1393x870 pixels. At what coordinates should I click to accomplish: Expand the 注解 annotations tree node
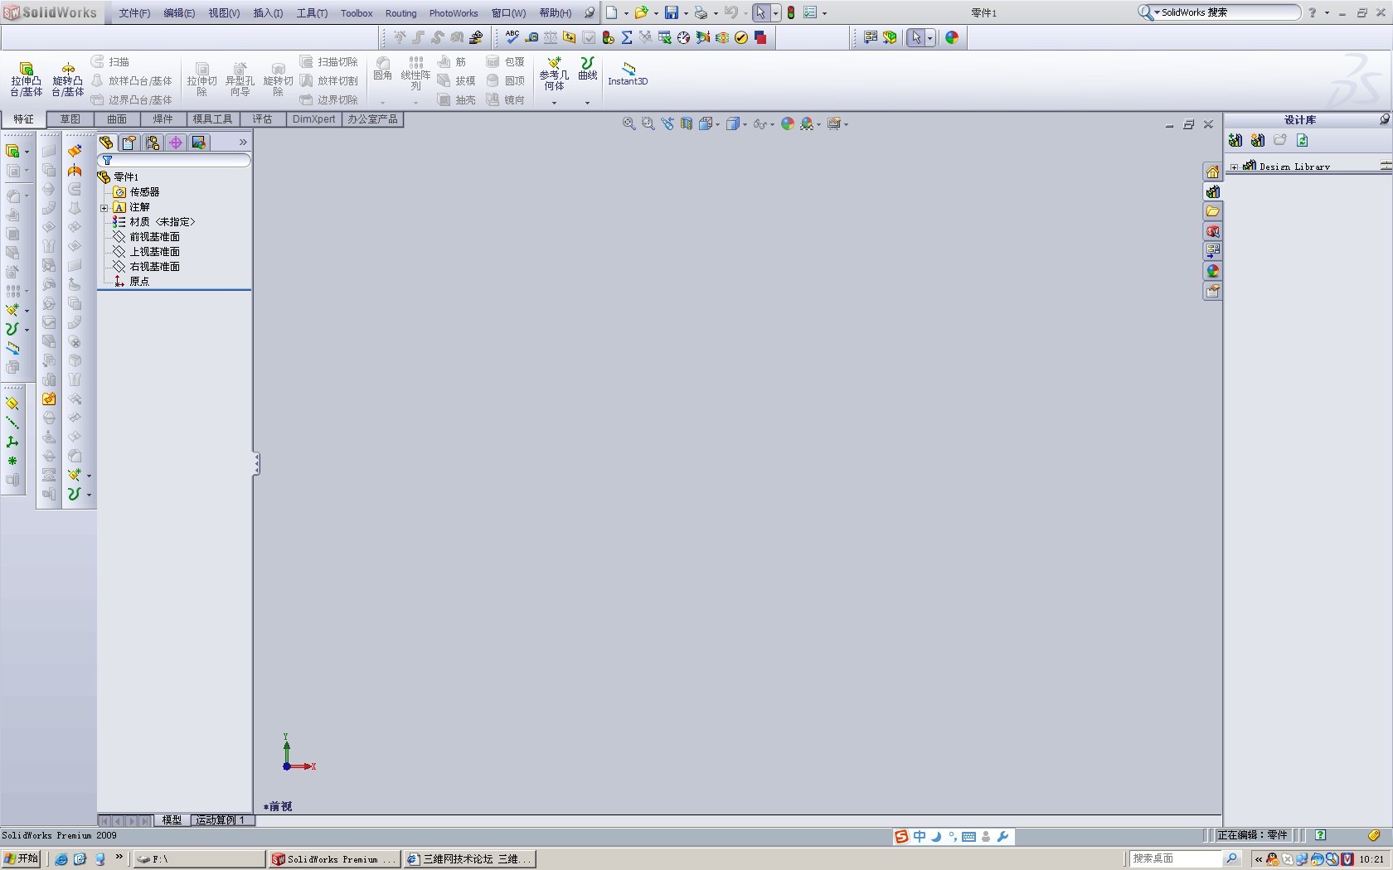tap(104, 207)
